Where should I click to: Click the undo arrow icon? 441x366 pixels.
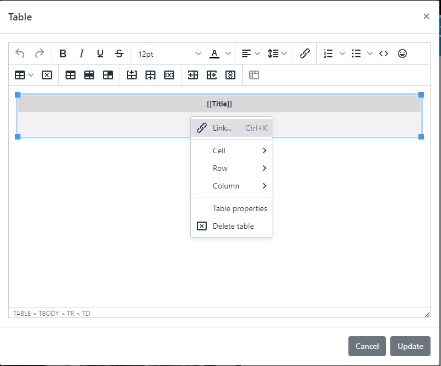20,53
